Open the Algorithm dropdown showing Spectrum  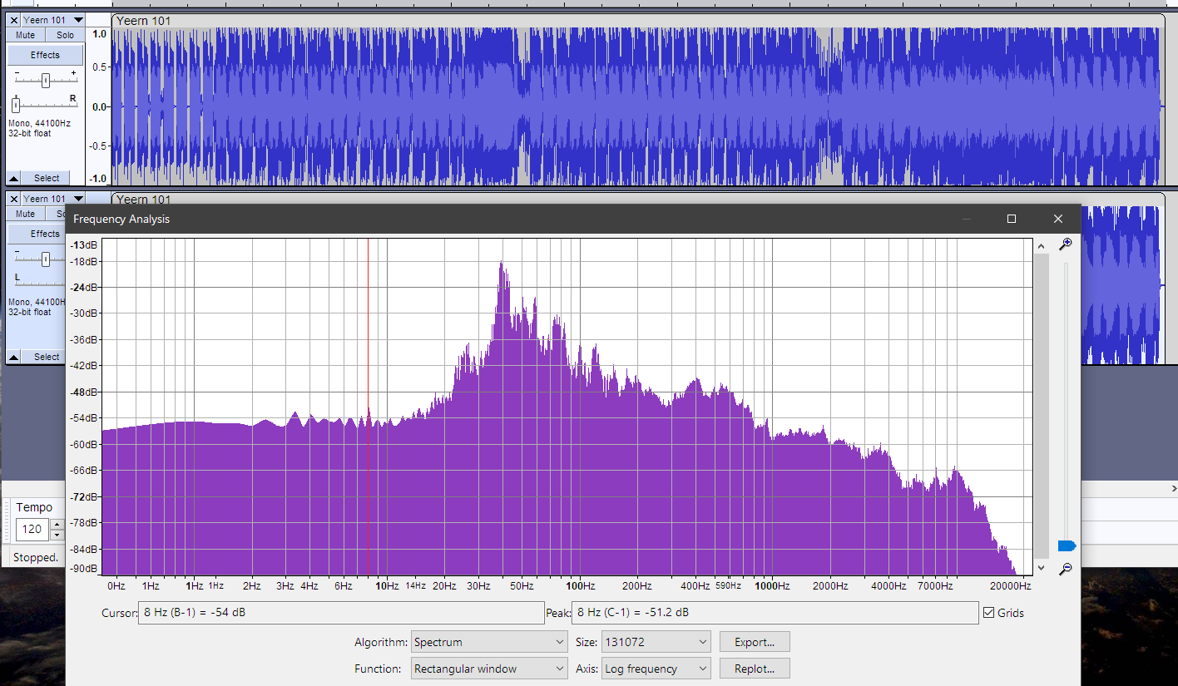click(x=489, y=642)
